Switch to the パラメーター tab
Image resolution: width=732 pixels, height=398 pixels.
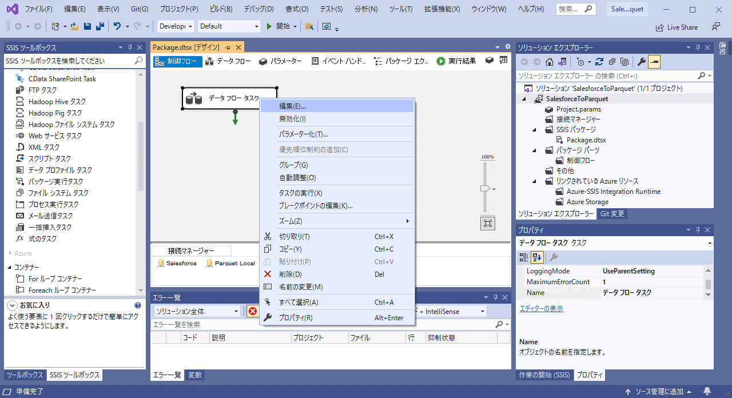[280, 61]
